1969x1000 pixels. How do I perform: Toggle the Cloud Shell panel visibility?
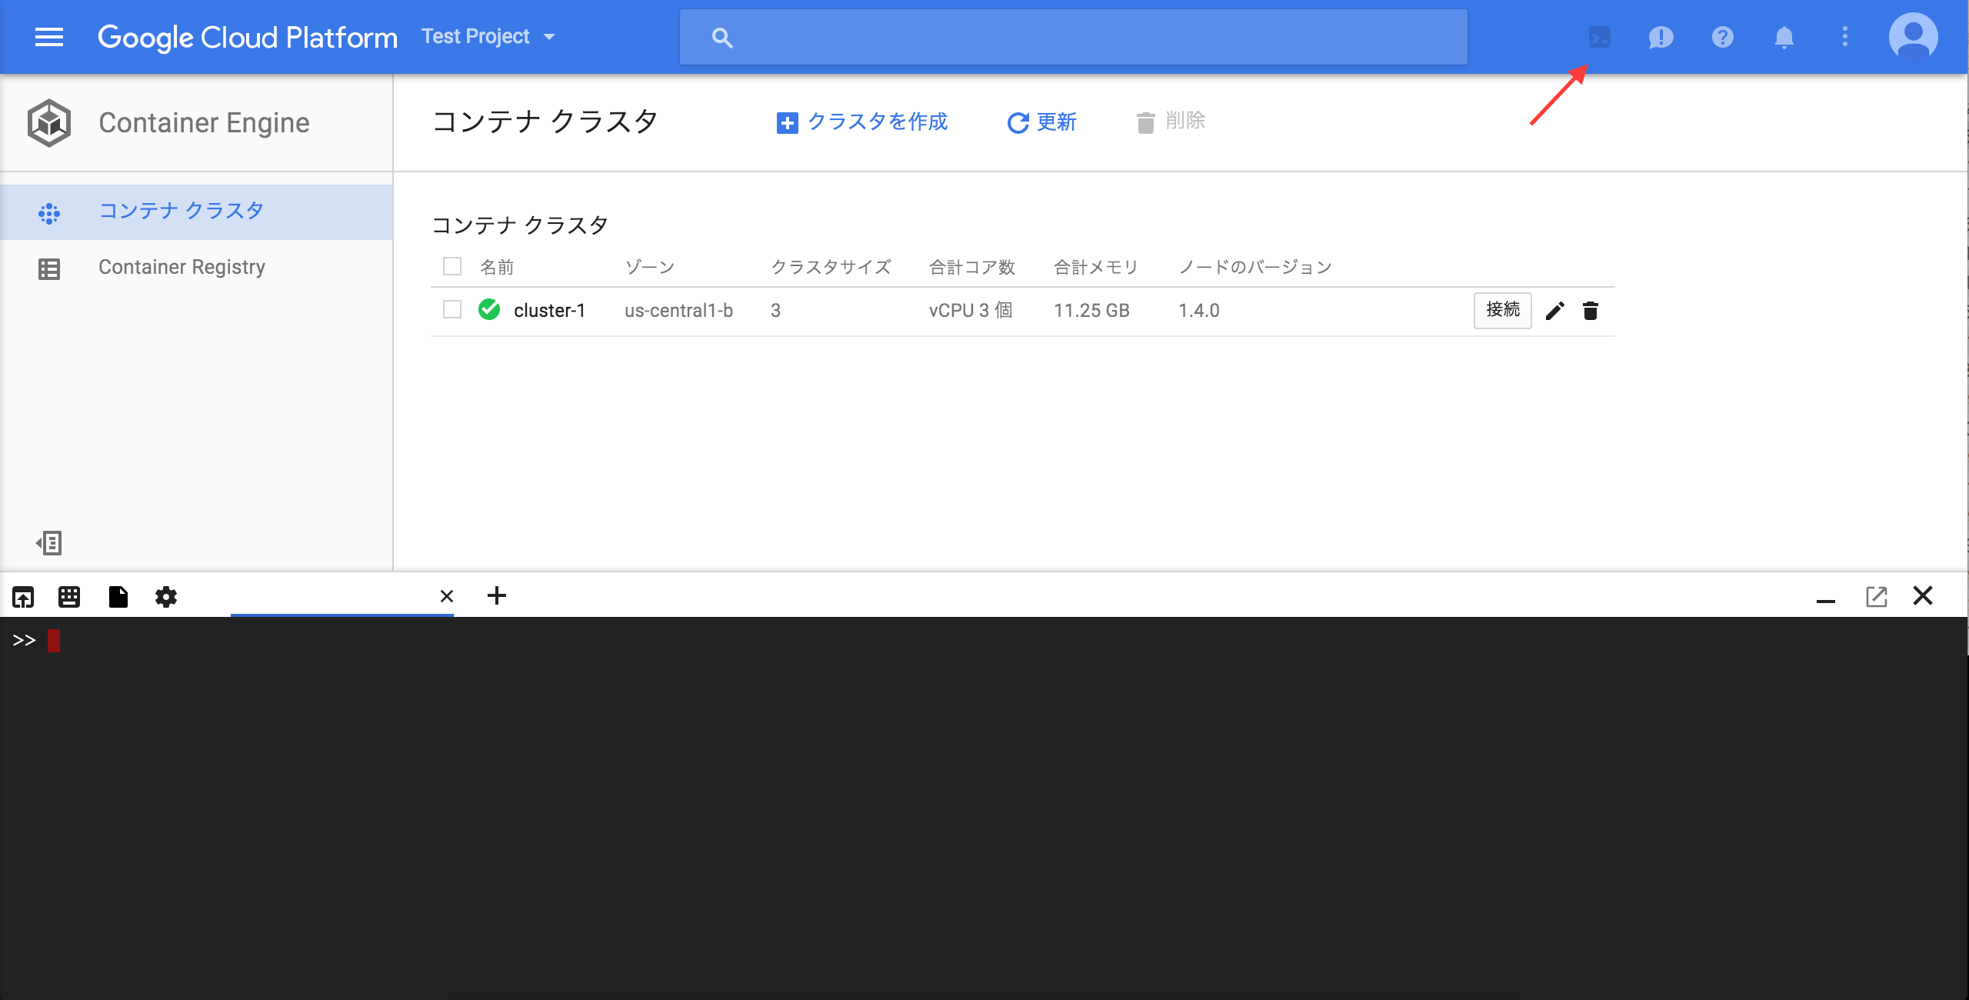(x=1599, y=35)
